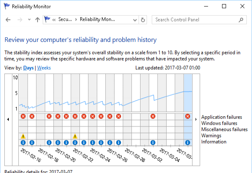Focus the Search Control Panel field
The height and width of the screenshot is (173, 252).
[199, 20]
